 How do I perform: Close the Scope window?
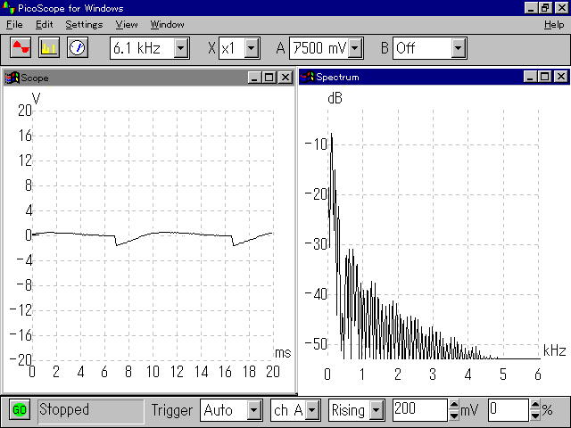(x=285, y=78)
